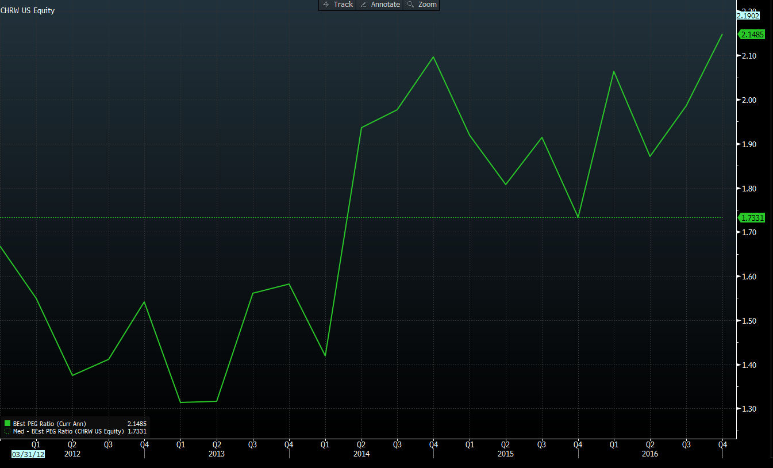The height and width of the screenshot is (468, 773).
Task: Click the 2015 year label
Action: coord(506,454)
